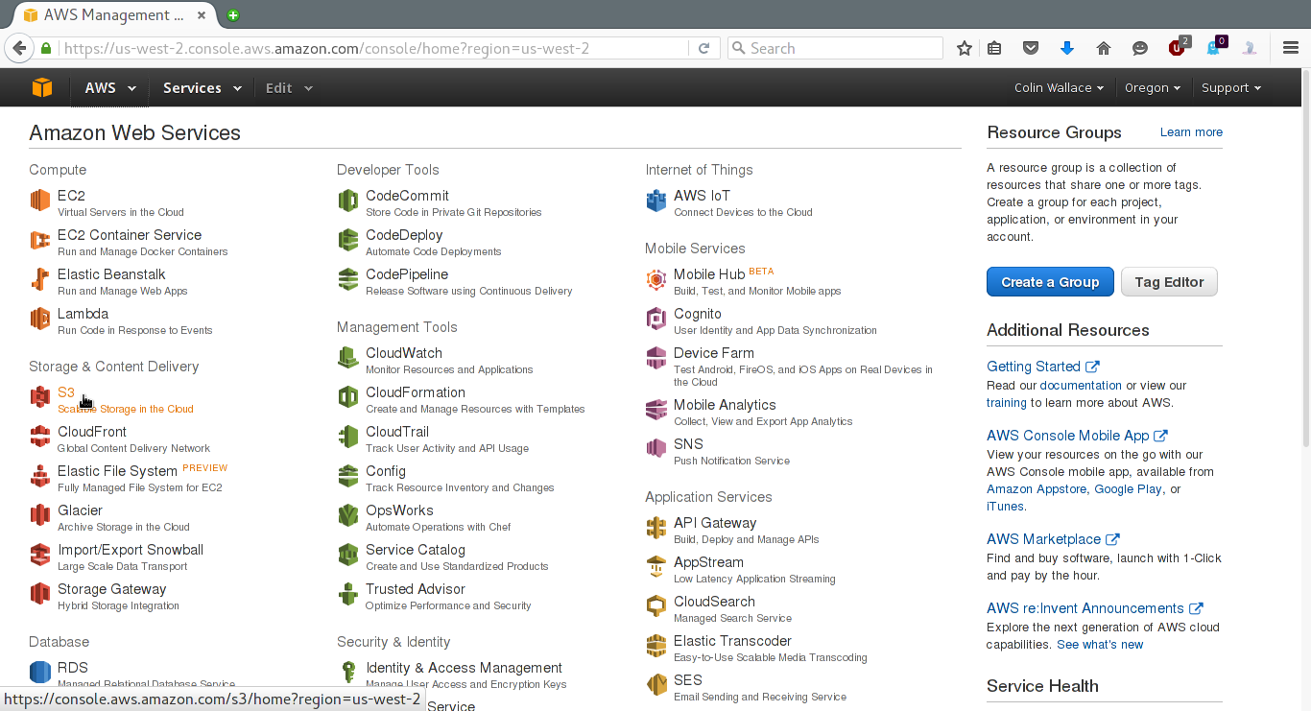Select the Elastic Transcoder icon

click(x=656, y=646)
